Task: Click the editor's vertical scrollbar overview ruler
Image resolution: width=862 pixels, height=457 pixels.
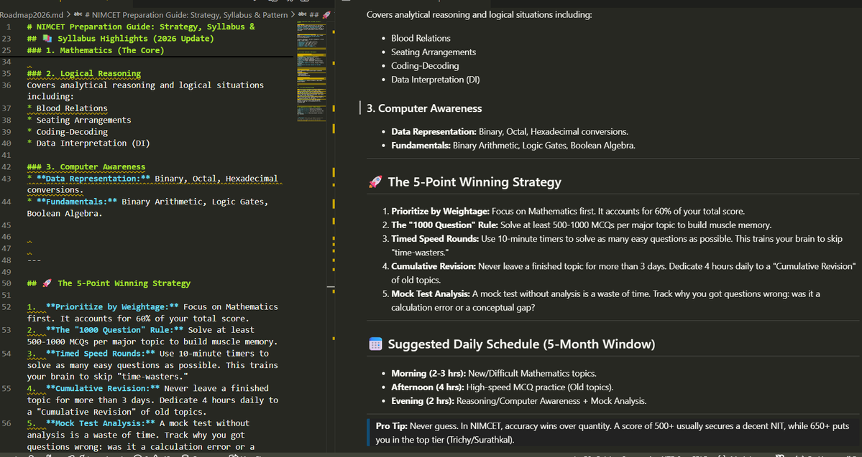Action: pyautogui.click(x=333, y=236)
